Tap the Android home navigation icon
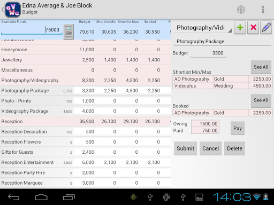 click(41, 197)
